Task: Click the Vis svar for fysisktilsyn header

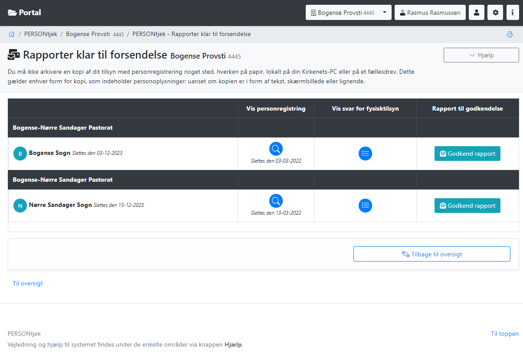Action: coord(365,108)
